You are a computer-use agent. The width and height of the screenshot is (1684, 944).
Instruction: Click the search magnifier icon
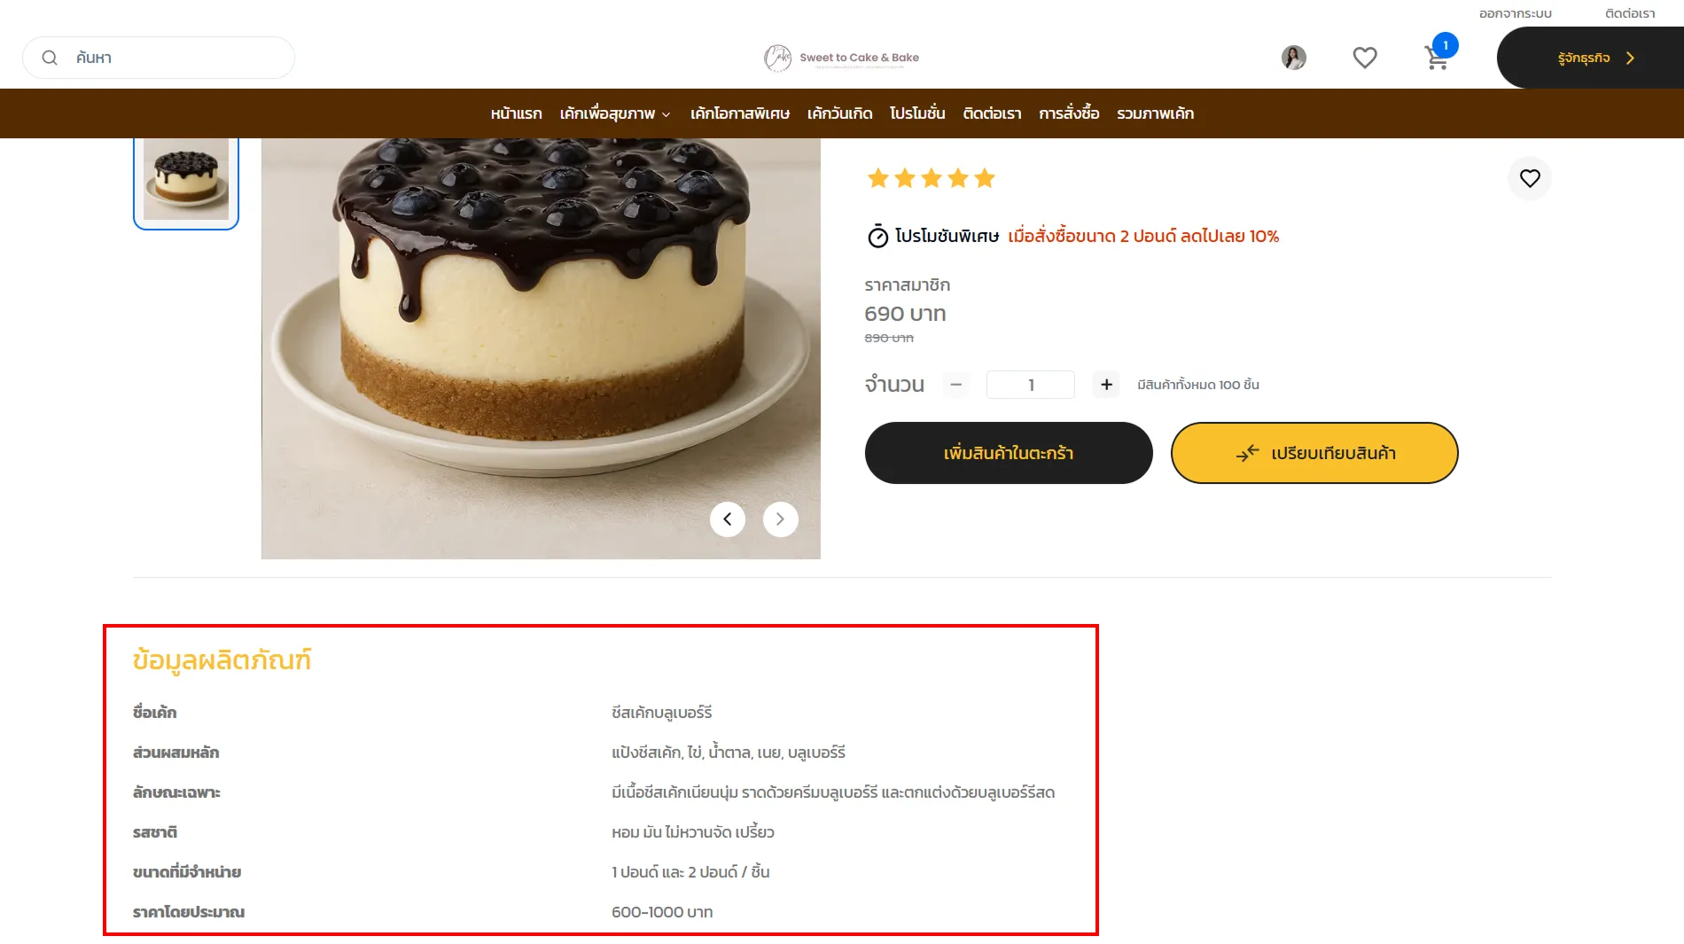tap(50, 58)
